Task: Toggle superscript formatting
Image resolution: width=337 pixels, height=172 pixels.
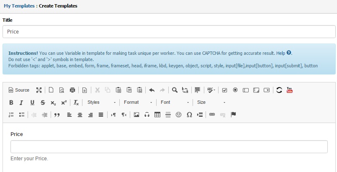Action: click(x=64, y=103)
